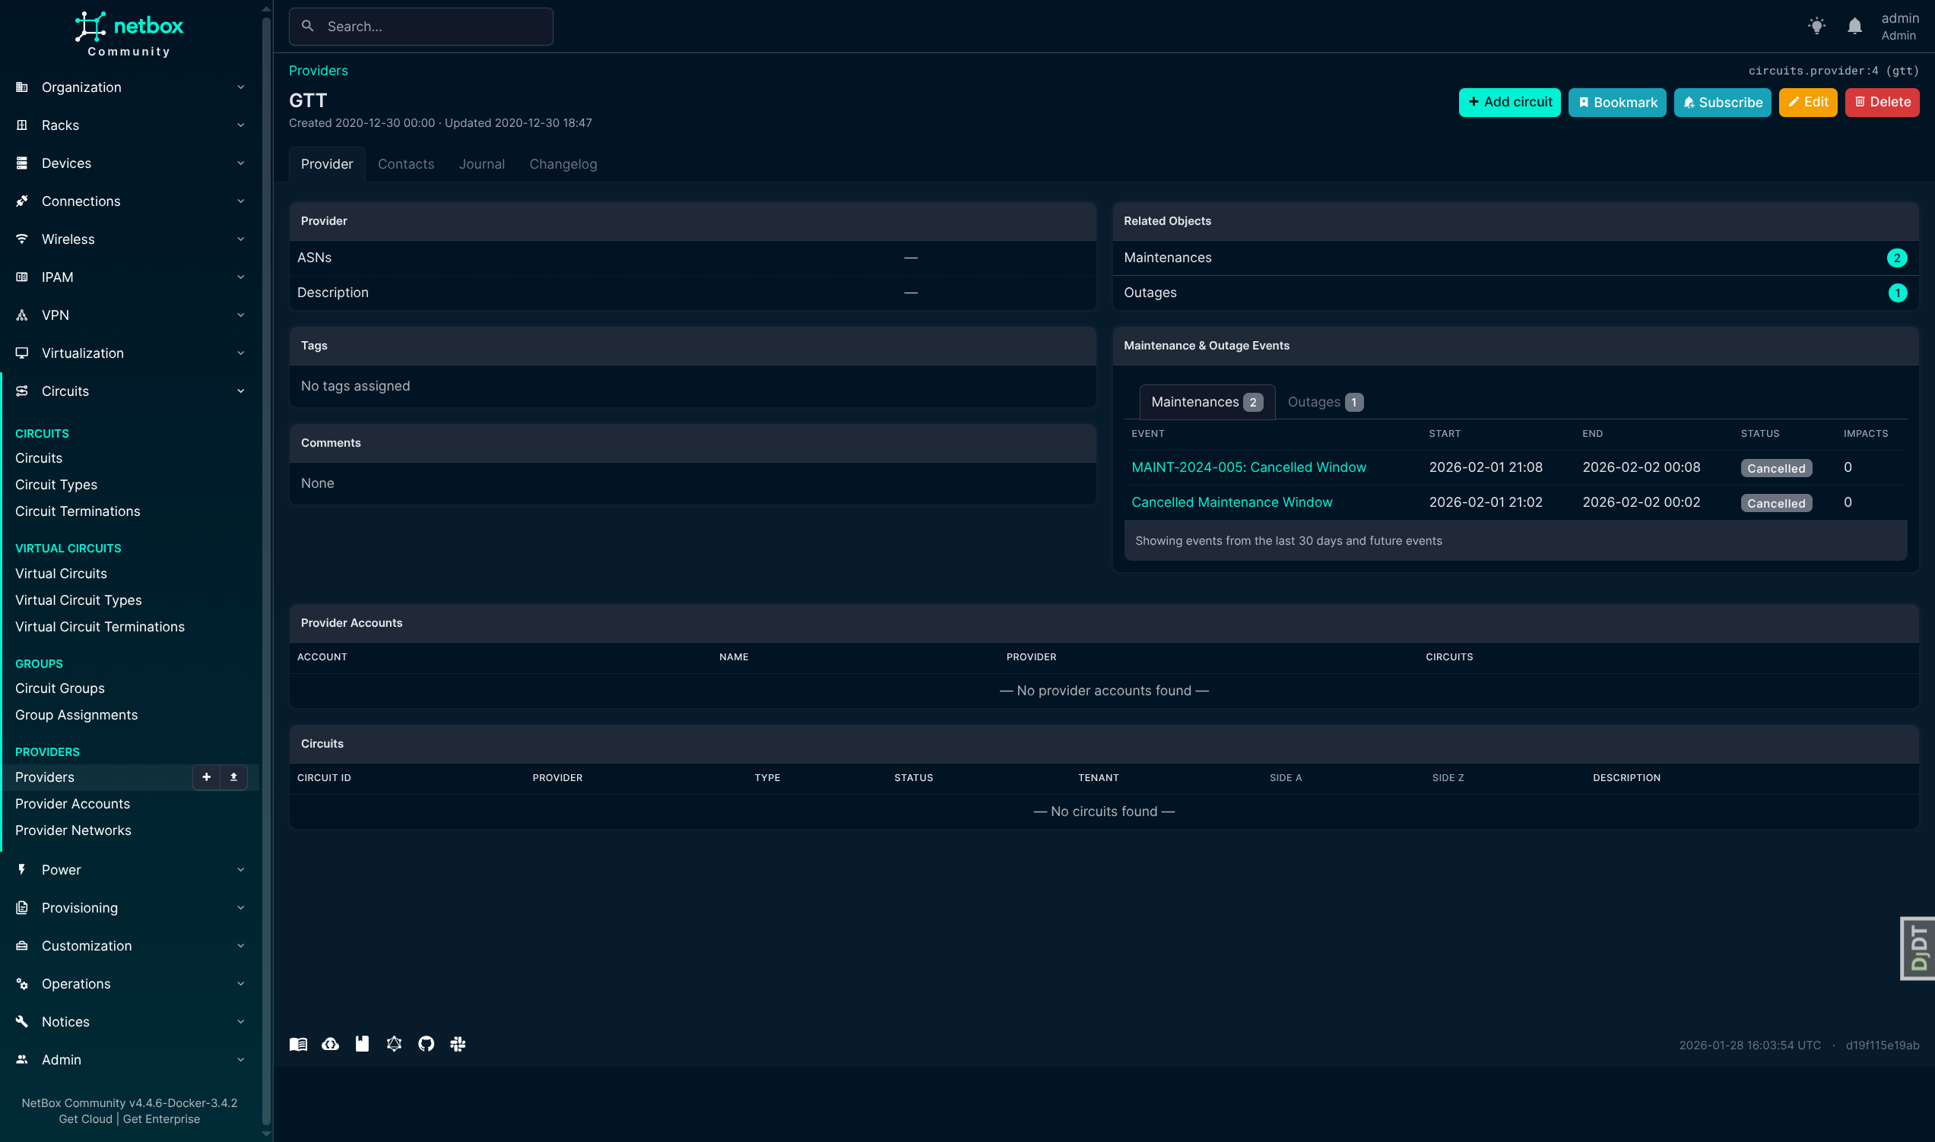Click the add provider plus icon
The height and width of the screenshot is (1142, 1935).
click(x=205, y=777)
